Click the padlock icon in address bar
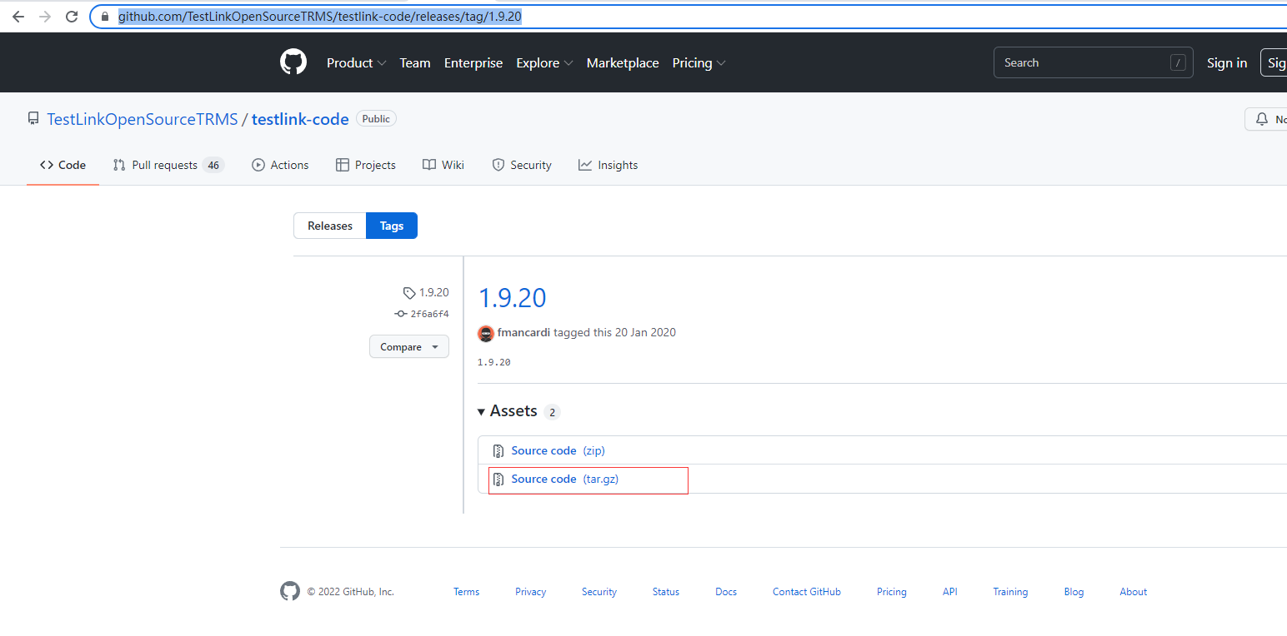The height and width of the screenshot is (636, 1287). [x=105, y=17]
